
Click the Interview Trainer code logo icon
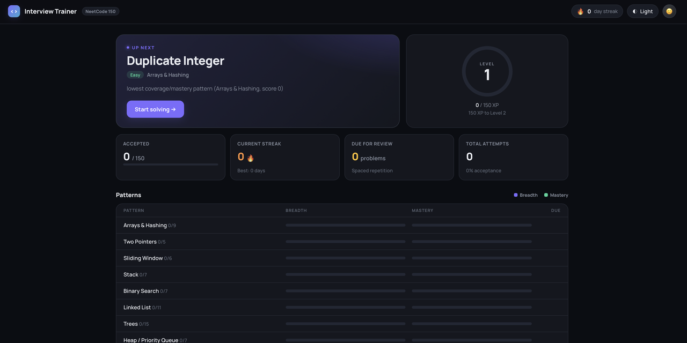click(14, 11)
